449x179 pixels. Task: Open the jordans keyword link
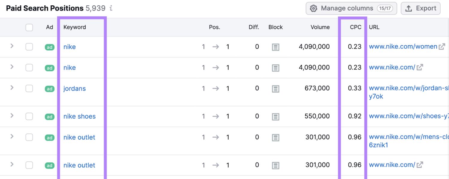point(75,89)
